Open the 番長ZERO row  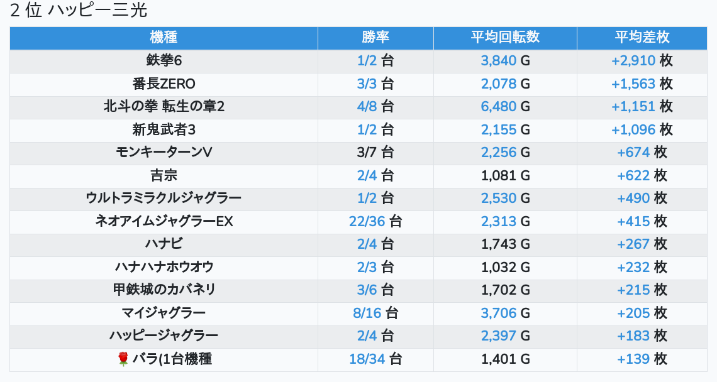[x=164, y=84]
